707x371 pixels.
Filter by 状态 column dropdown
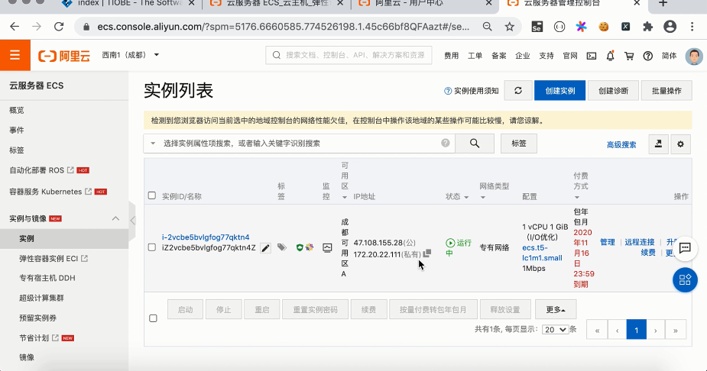[466, 197]
